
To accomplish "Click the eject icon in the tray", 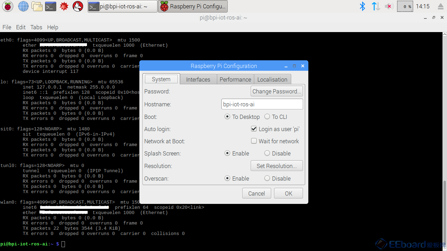I will point(441,6).
